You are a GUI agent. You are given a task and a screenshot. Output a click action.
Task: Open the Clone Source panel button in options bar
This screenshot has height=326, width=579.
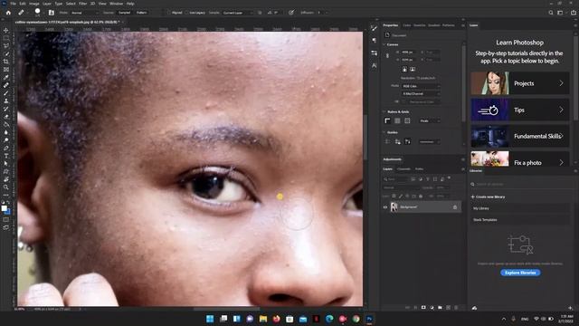point(52,13)
